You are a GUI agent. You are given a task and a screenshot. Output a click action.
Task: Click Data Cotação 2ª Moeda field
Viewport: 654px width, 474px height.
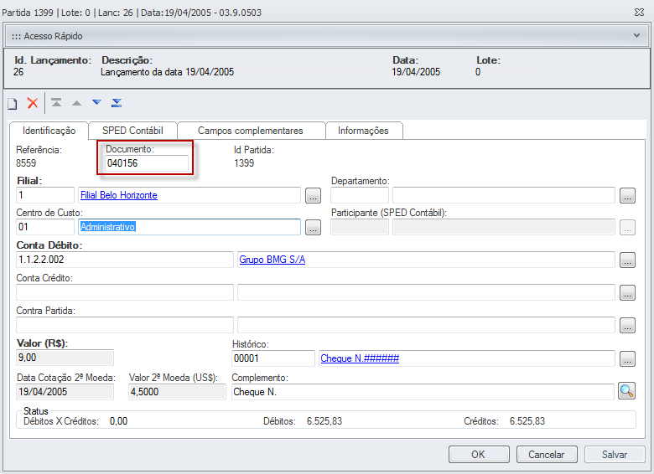tap(65, 392)
